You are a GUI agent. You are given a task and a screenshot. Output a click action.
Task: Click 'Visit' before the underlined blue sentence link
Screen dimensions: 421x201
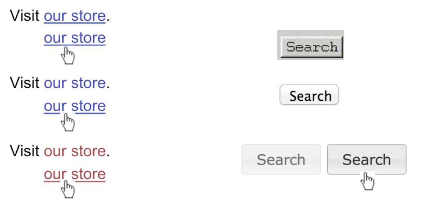[25, 16]
